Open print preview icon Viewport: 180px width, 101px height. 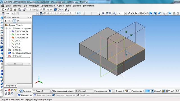20,10
